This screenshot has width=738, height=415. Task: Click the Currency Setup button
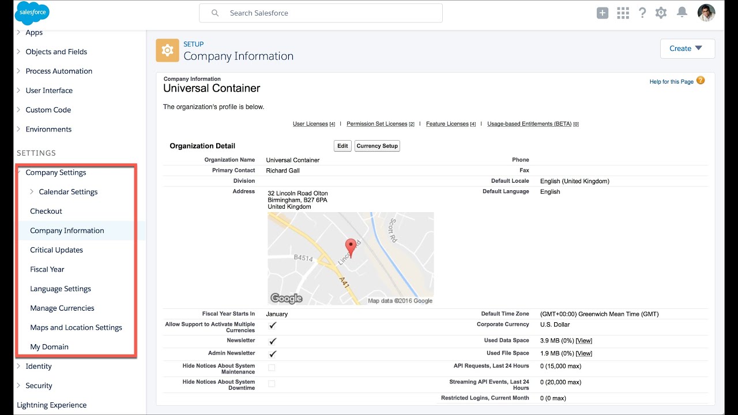[377, 146]
